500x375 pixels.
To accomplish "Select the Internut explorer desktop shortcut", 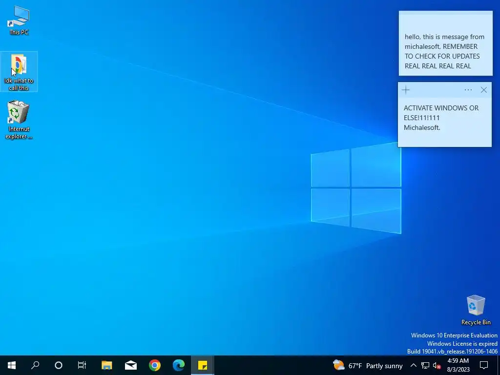I will point(19,120).
